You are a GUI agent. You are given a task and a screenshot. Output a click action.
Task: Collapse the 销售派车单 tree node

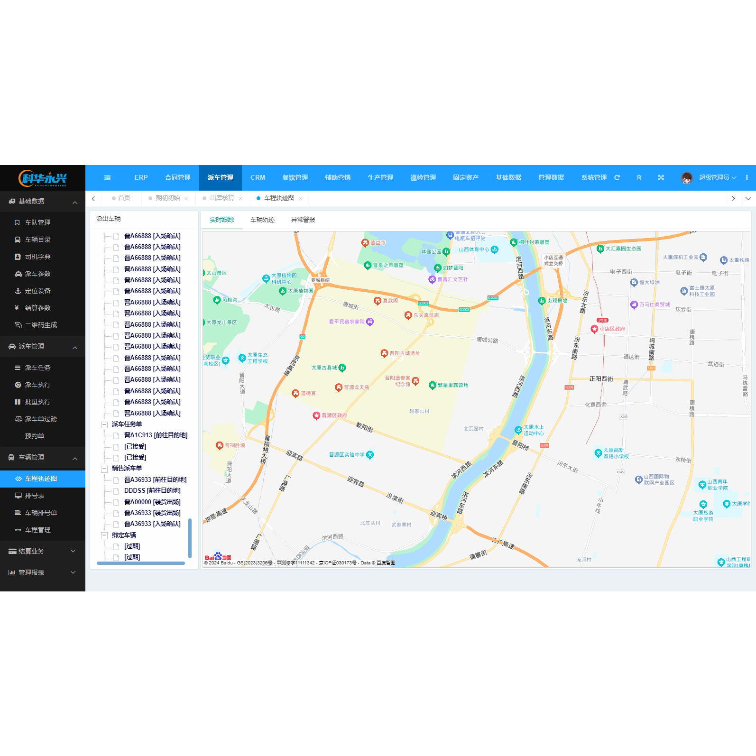click(x=104, y=469)
